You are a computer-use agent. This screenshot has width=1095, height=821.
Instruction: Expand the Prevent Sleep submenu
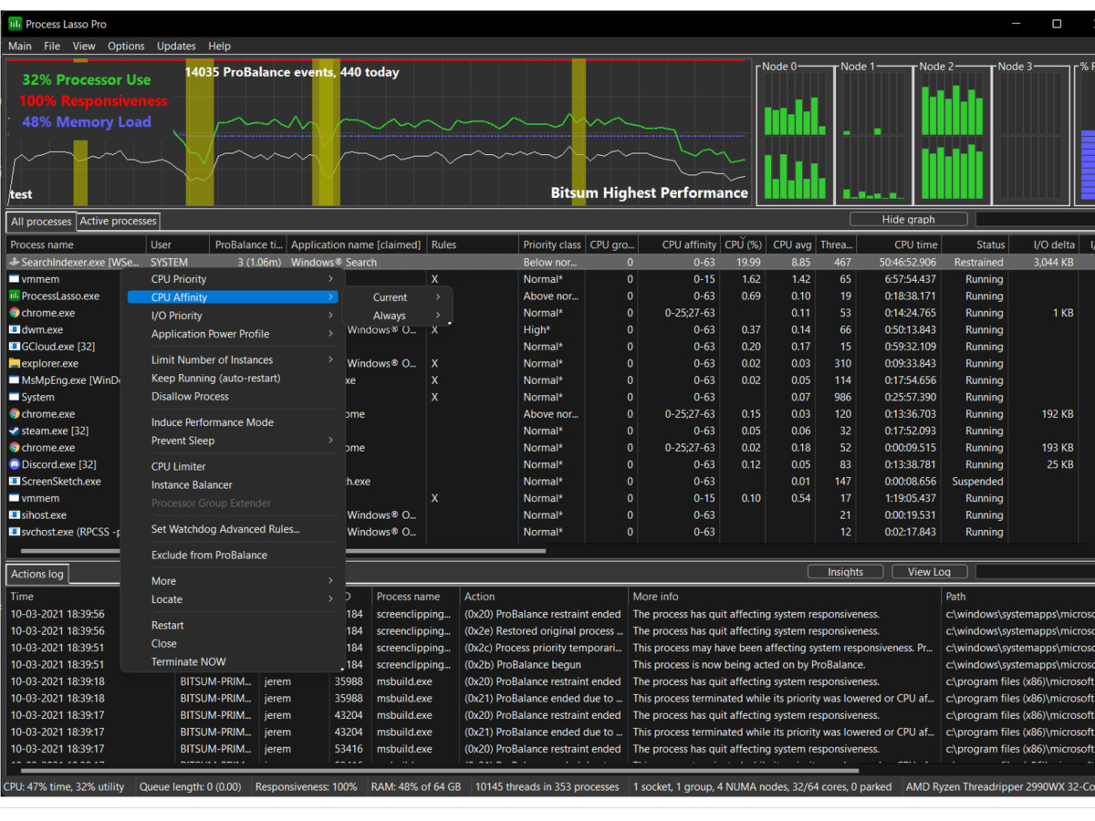pos(233,441)
